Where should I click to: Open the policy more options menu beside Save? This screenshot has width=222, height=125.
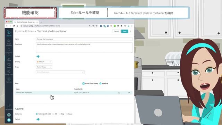click(x=131, y=31)
